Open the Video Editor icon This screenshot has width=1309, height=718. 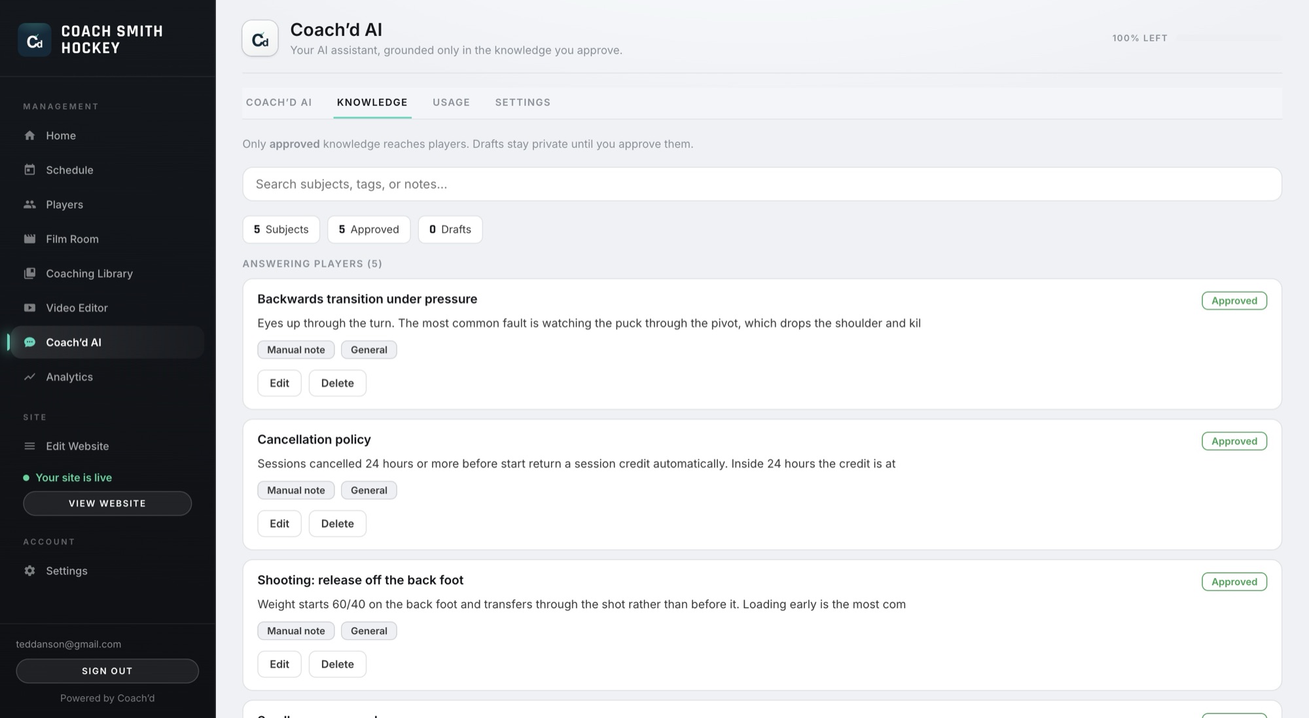point(29,308)
